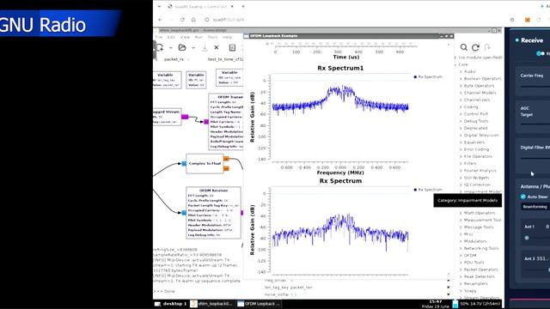The height and width of the screenshot is (309, 550).
Task: Open a new browser tab with plus
Action: (243, 6)
